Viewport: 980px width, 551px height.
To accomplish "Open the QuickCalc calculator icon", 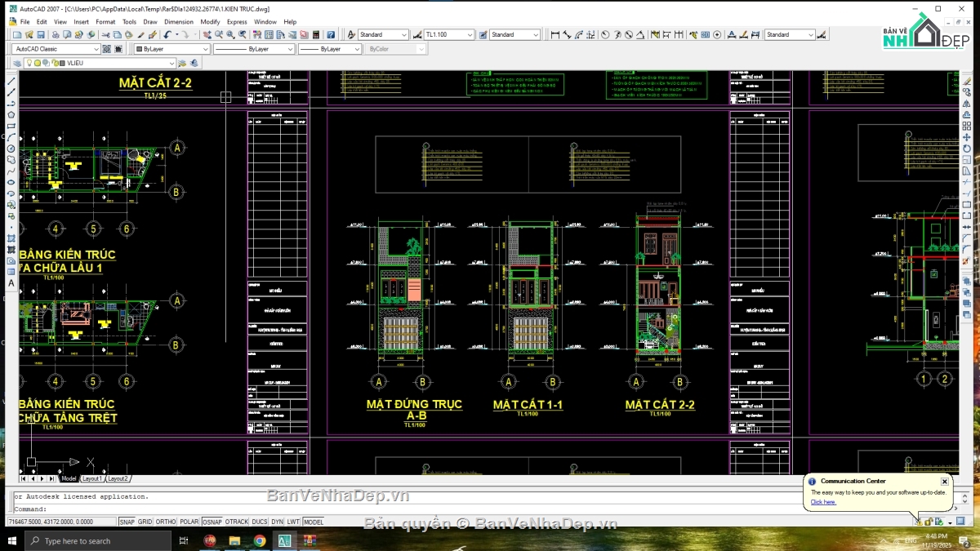I will pos(316,34).
